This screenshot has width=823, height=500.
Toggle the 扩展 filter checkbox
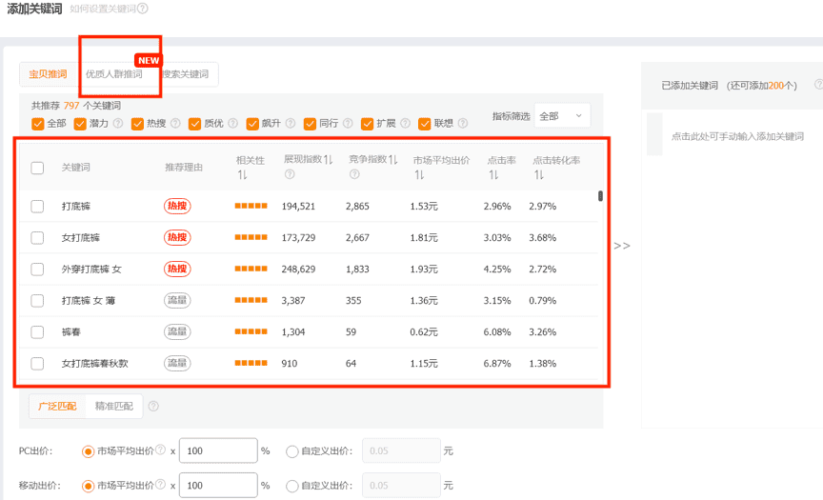pos(367,123)
